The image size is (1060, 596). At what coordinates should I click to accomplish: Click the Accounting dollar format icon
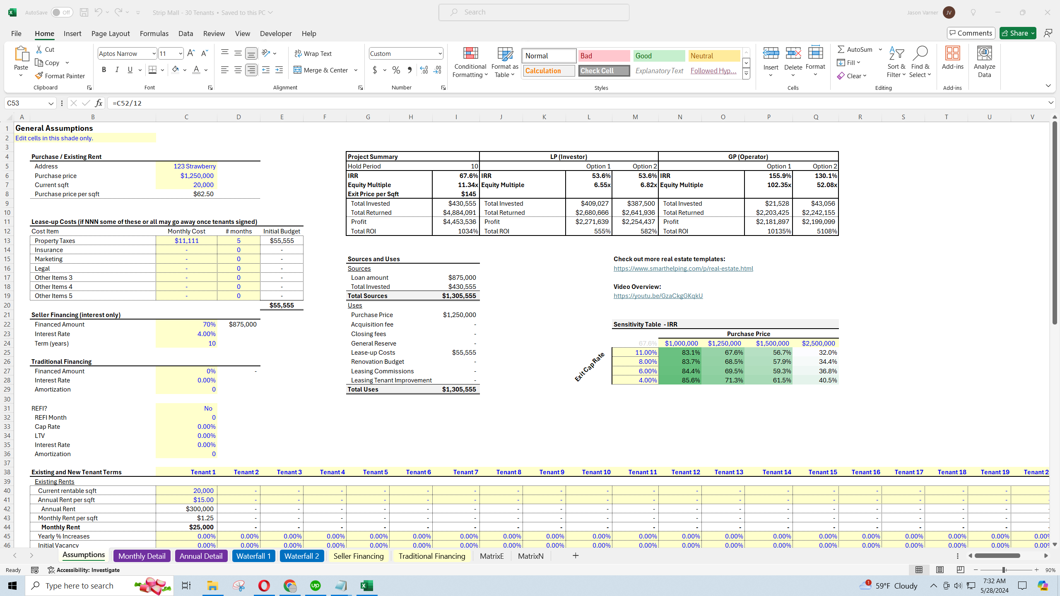click(375, 70)
